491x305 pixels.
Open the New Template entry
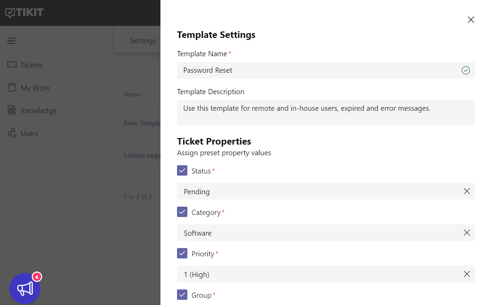coord(142,123)
